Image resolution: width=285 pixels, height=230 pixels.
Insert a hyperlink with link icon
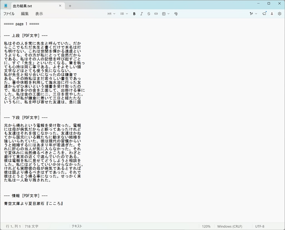pos(156,14)
